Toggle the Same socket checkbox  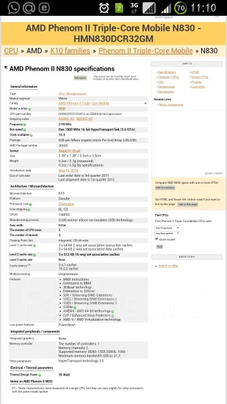click(x=156, y=239)
